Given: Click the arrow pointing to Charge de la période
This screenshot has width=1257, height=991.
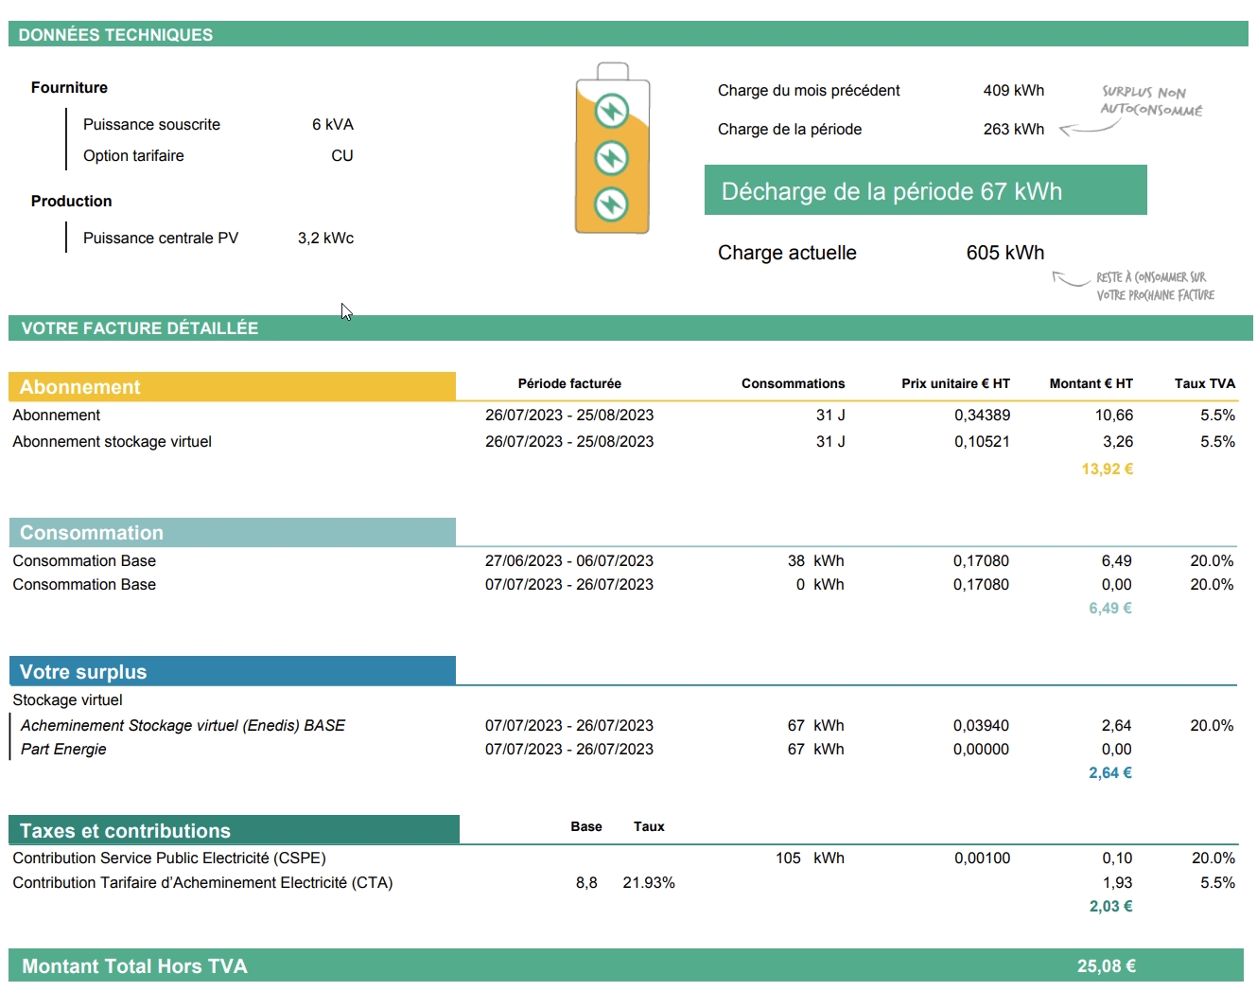Looking at the screenshot, I should 1088,128.
